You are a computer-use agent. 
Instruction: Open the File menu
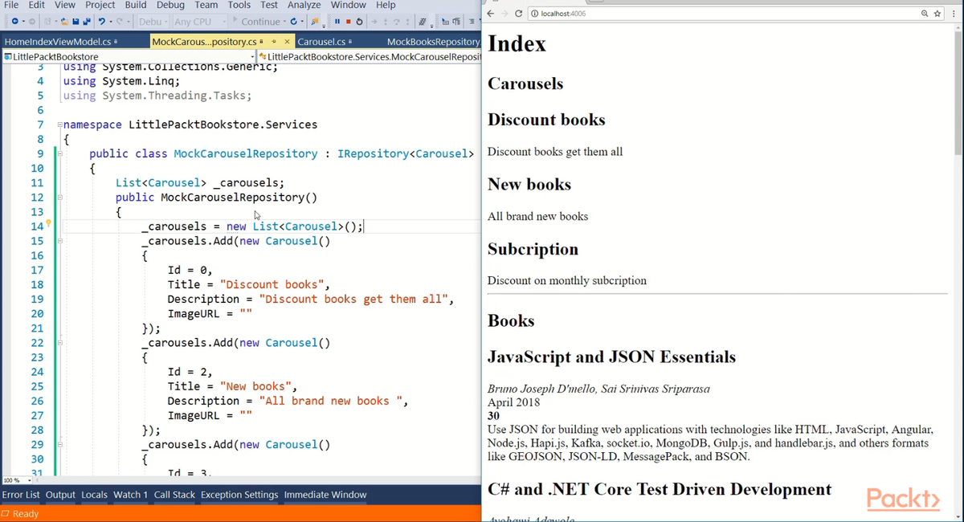point(11,5)
